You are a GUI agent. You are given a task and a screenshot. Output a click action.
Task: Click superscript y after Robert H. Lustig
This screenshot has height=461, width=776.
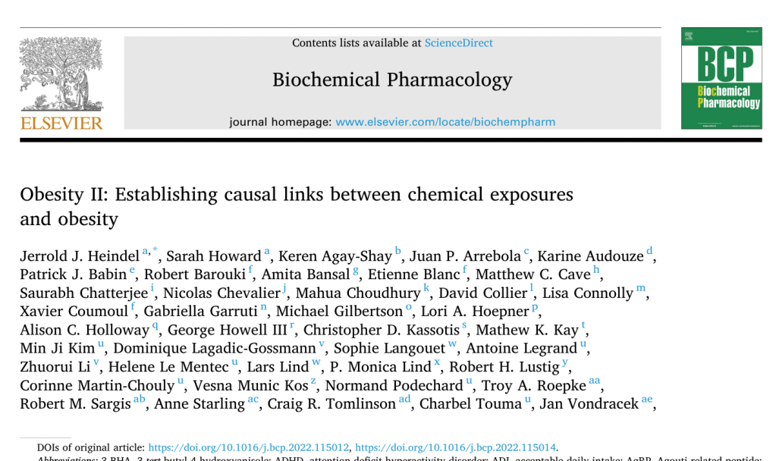pyautogui.click(x=565, y=362)
